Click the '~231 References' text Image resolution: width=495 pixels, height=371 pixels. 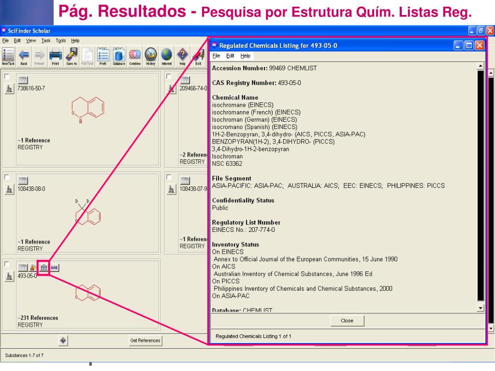[x=38, y=318]
